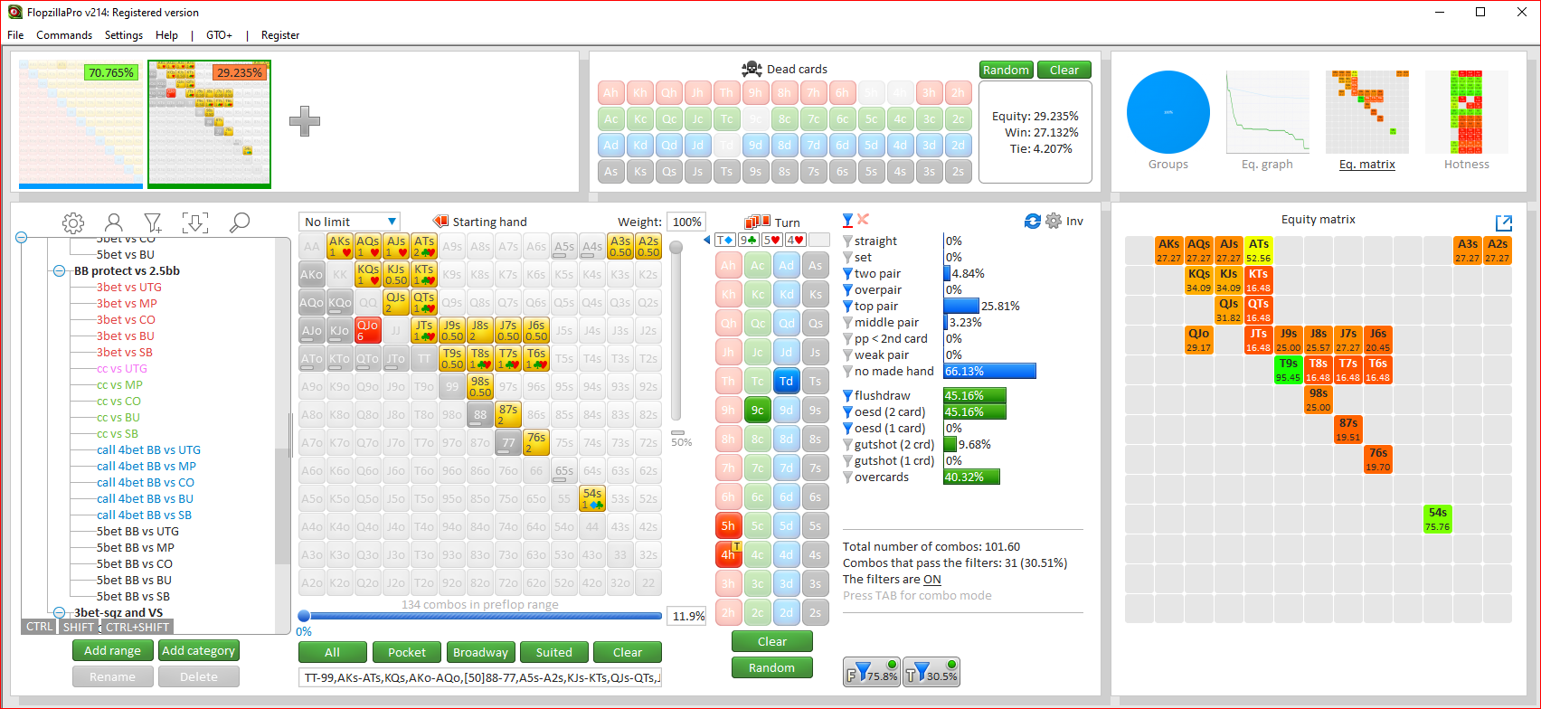Toggle the flushdraw filter funnel
Image resolution: width=1541 pixels, height=709 pixels.
847,396
